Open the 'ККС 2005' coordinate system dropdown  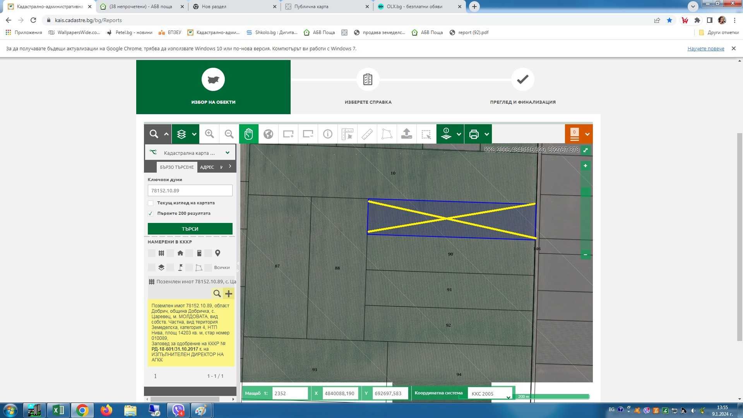490,394
